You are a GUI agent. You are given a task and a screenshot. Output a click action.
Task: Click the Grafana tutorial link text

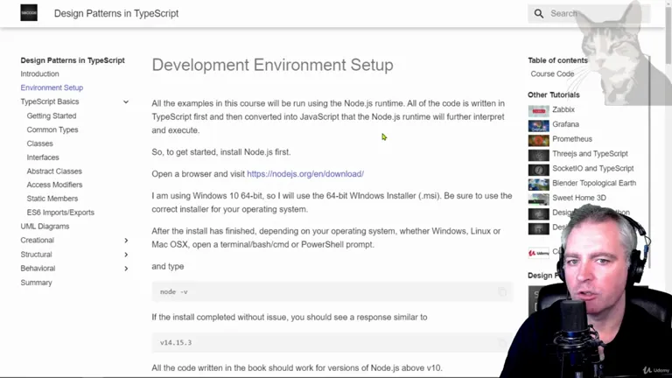tap(565, 124)
